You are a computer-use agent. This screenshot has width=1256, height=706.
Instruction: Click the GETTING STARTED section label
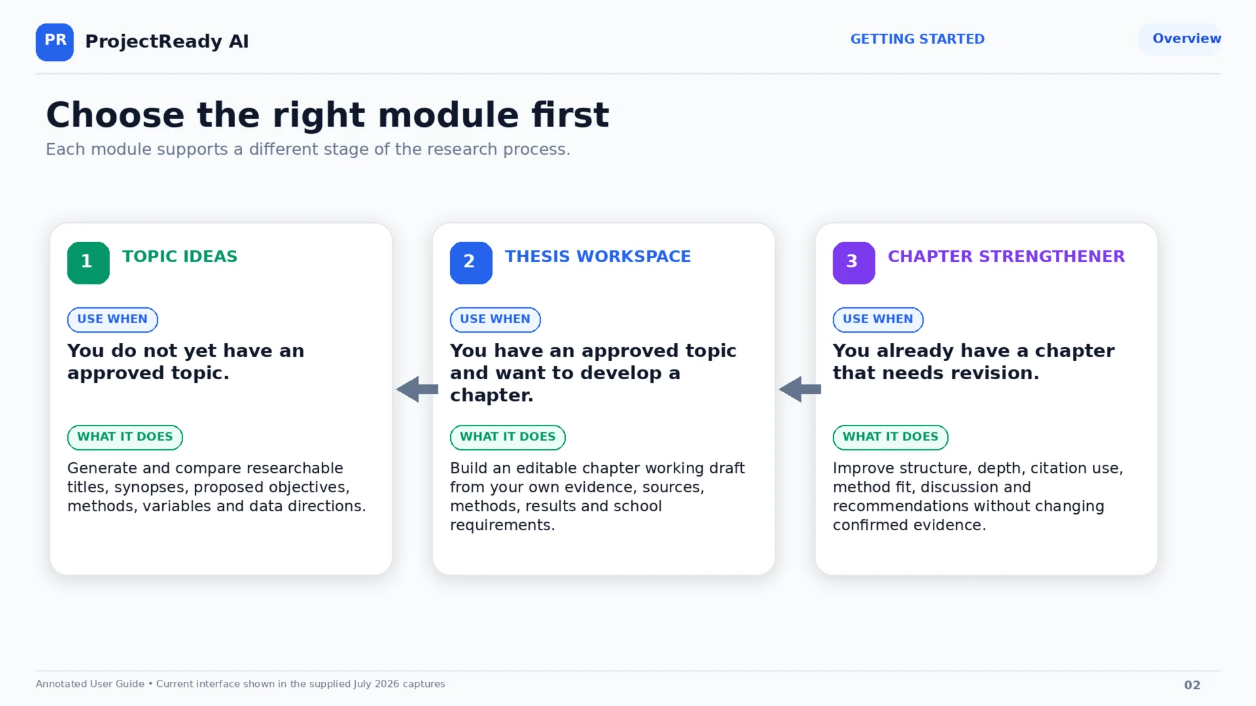pos(917,39)
